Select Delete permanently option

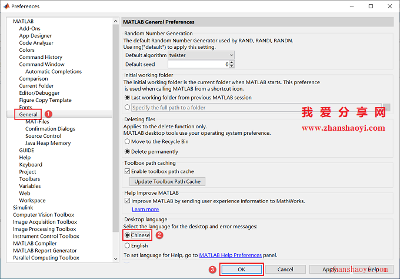click(x=127, y=152)
